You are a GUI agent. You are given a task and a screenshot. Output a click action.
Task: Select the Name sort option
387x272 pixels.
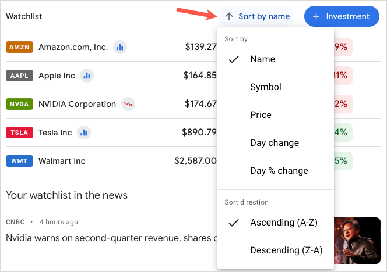(x=262, y=59)
